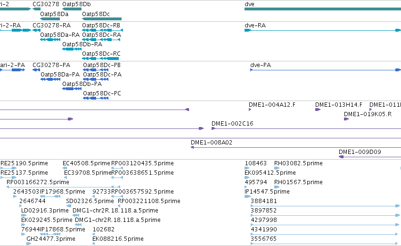Select the 3884181 alignment line
Viewport: 401px width, 246px height.
tap(325, 206)
